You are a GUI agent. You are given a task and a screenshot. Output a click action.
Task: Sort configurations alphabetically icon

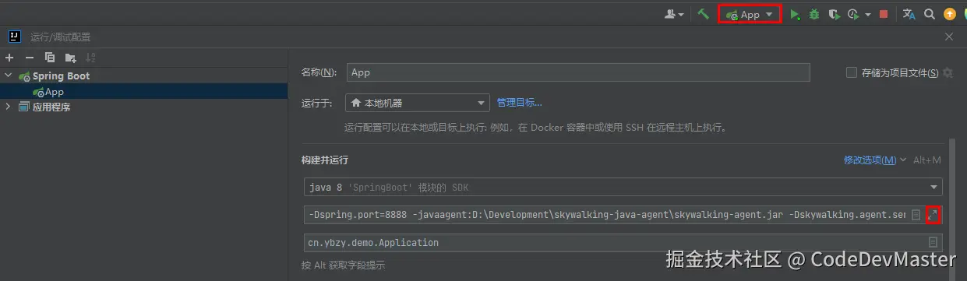(x=91, y=58)
